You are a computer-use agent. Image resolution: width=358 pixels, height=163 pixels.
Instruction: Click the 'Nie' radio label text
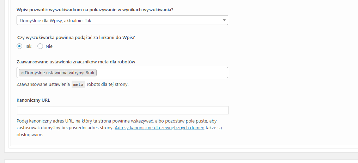pos(49,46)
